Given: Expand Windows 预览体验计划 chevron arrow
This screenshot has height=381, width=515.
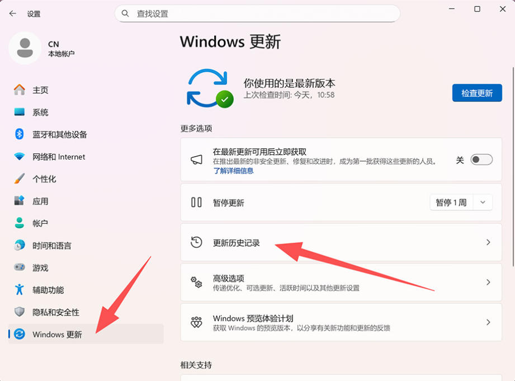Looking at the screenshot, I should [x=488, y=322].
